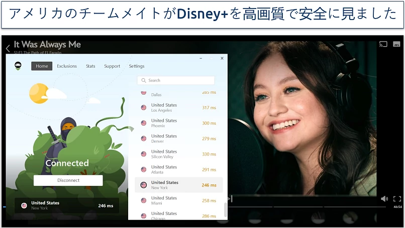Select United States Miami server

pos(178,200)
